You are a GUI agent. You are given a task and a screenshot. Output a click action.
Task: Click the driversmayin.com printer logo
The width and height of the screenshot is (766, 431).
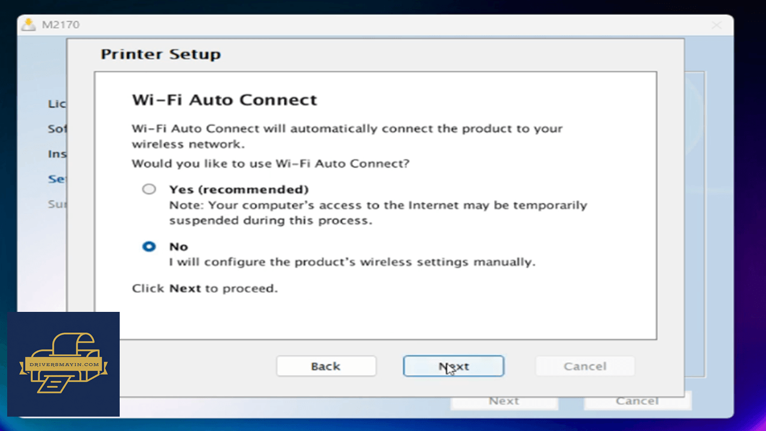point(63,364)
